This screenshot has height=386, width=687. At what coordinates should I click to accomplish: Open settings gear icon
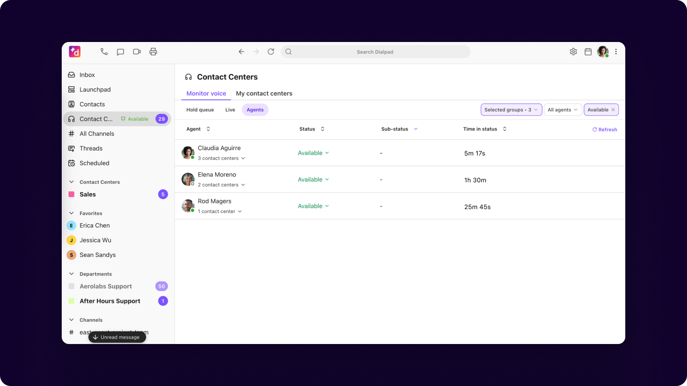[573, 52]
